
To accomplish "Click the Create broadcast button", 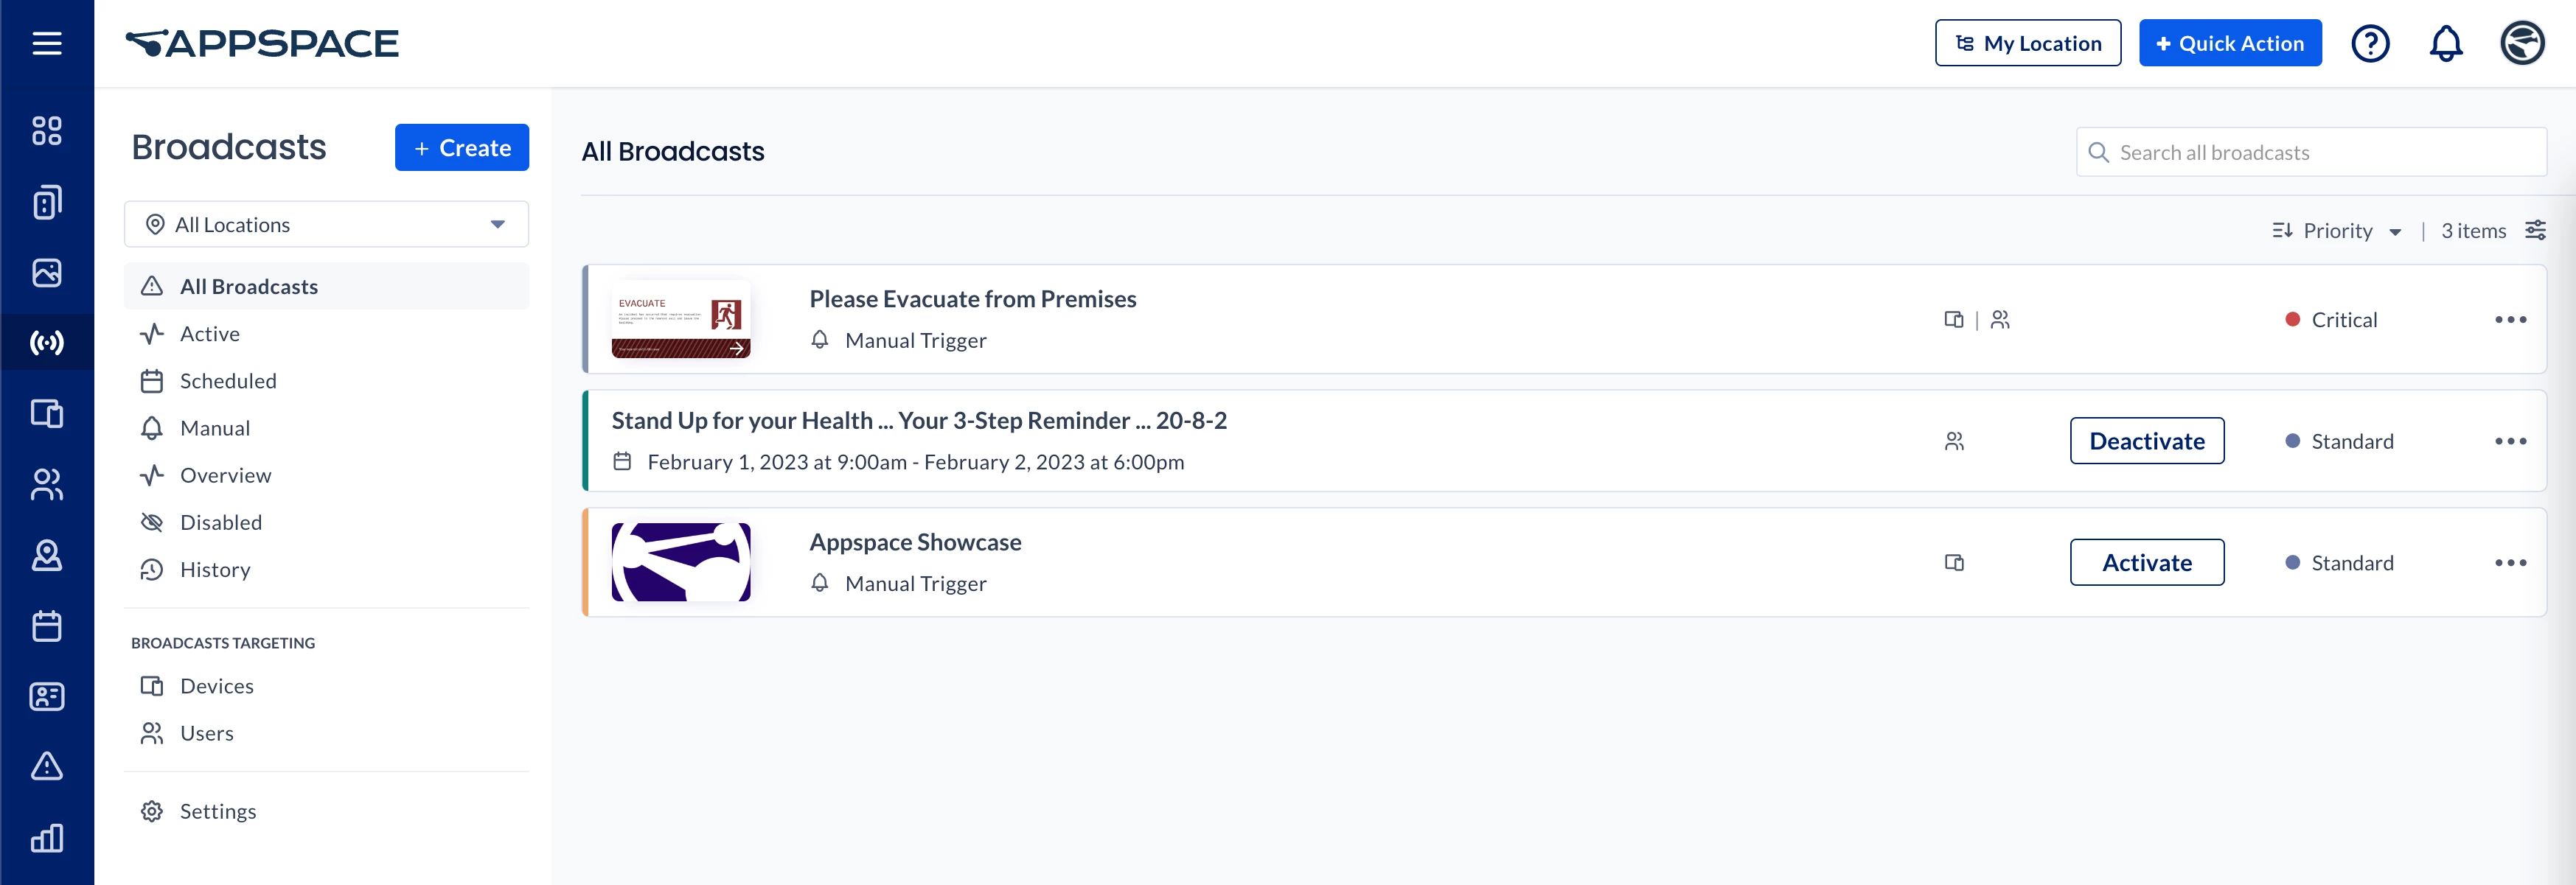I will tap(462, 148).
